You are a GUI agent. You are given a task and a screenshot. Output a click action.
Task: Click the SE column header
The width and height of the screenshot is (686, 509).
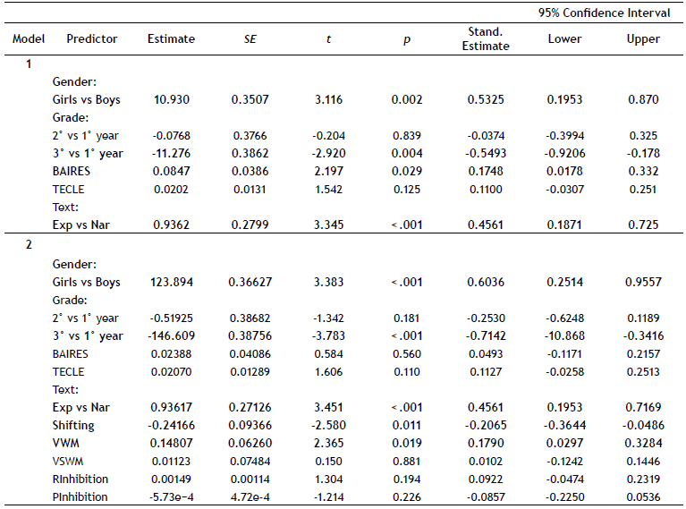[x=250, y=39]
